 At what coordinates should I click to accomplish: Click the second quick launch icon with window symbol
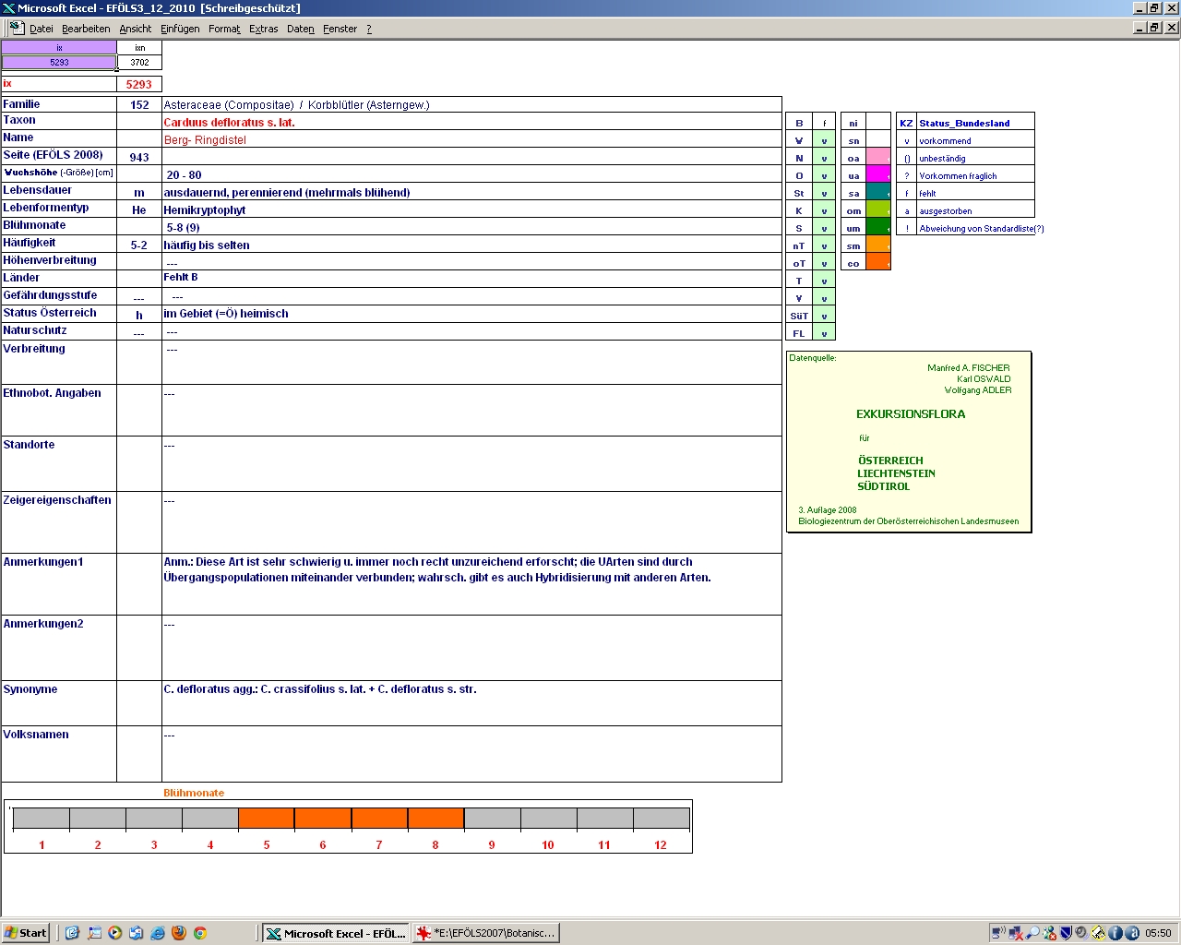tap(94, 933)
